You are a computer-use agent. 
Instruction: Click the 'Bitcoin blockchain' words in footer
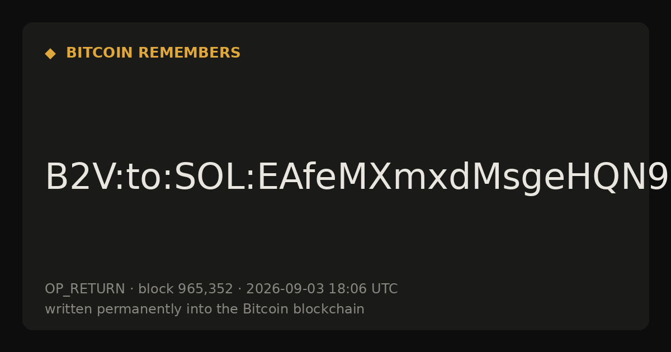click(304, 309)
